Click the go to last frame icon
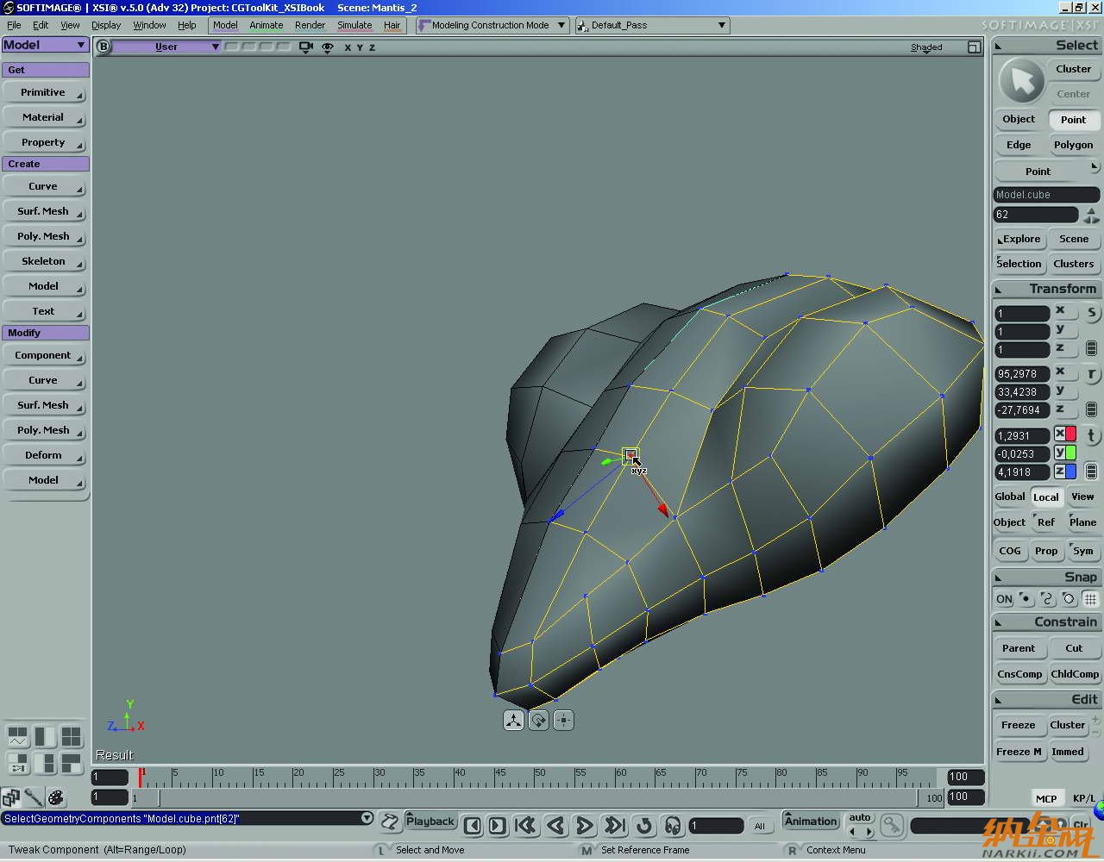Viewport: 1104px width, 862px height. 614,826
